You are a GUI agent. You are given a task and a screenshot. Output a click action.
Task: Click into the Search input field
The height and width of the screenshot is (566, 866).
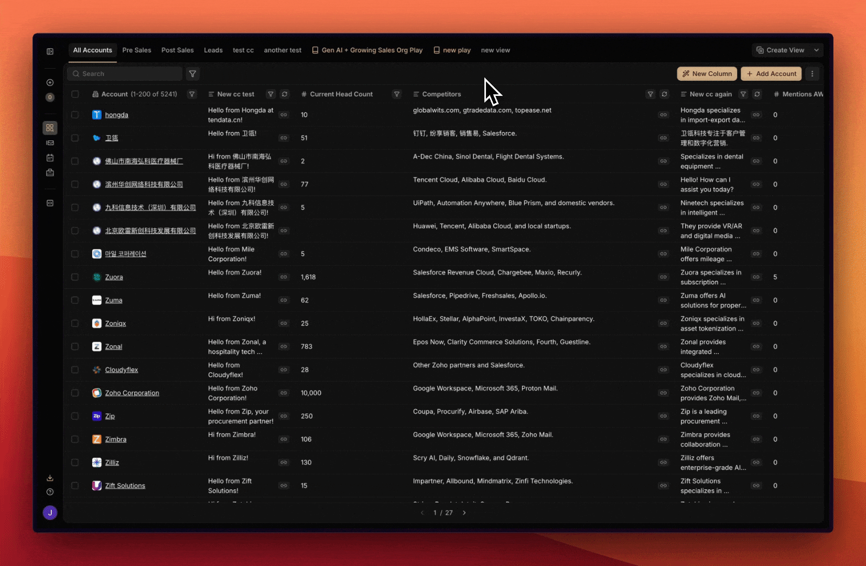(128, 74)
